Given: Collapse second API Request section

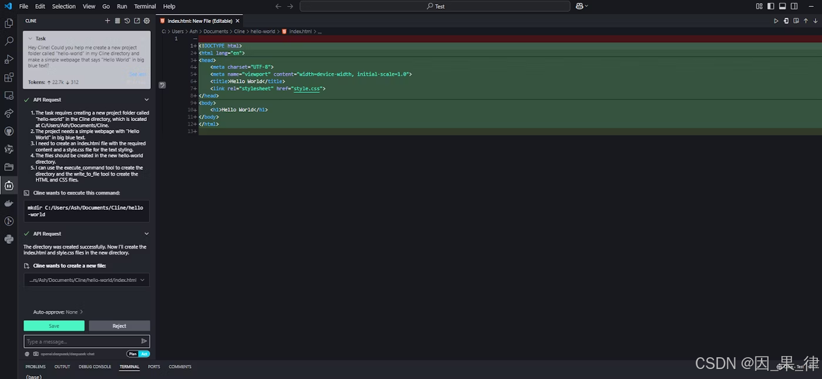Looking at the screenshot, I should 146,234.
